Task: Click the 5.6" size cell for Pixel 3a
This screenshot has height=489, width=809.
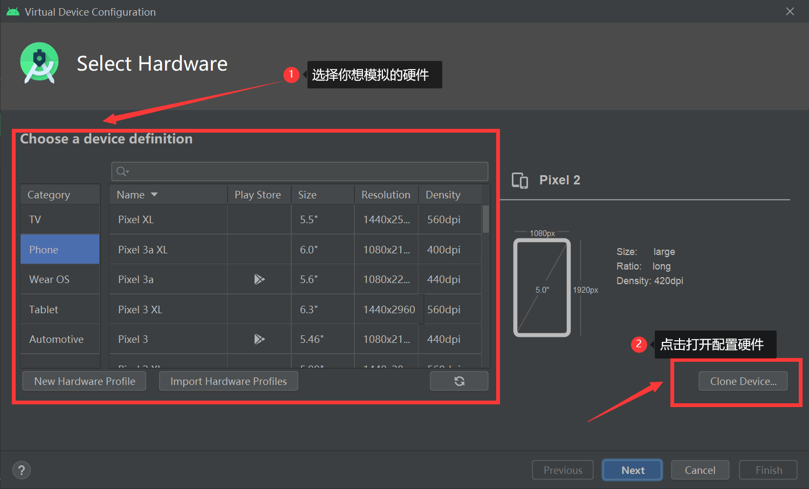Action: pos(323,279)
